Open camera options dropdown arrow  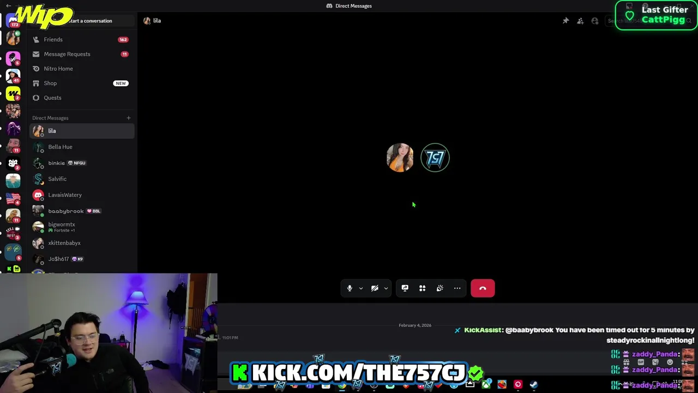(386, 288)
